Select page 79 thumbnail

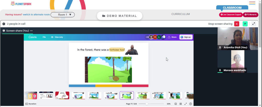159,95
